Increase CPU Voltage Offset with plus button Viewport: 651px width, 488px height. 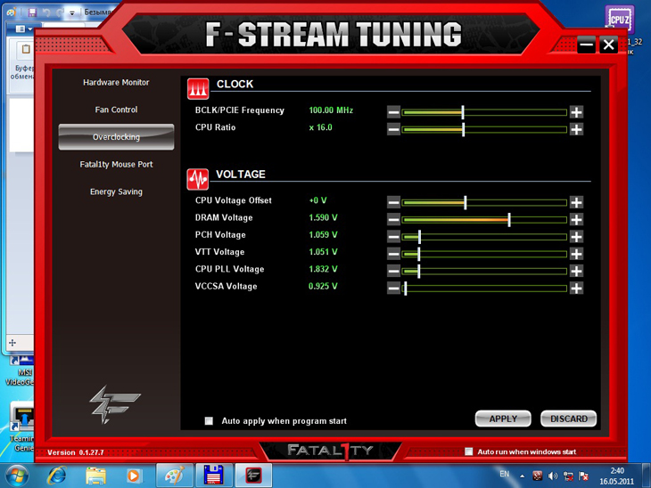tap(576, 202)
